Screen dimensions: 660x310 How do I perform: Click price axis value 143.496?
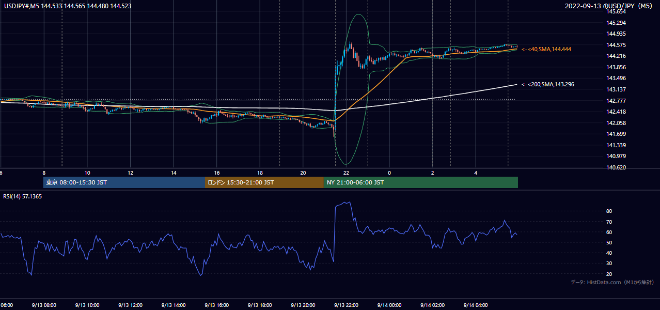pyautogui.click(x=617, y=78)
